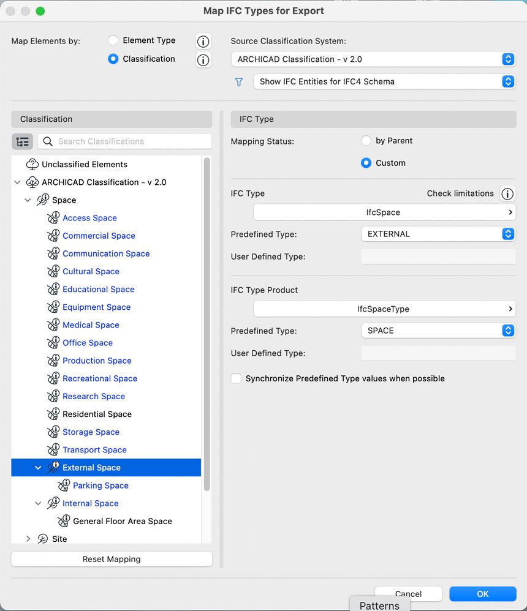Viewport: 527px width, 611px height.
Task: Click IFC Type Product User Defined Type field
Action: (438, 353)
